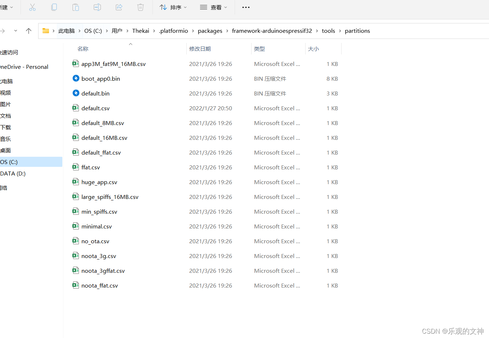Click the icon of default.bin

click(76, 93)
